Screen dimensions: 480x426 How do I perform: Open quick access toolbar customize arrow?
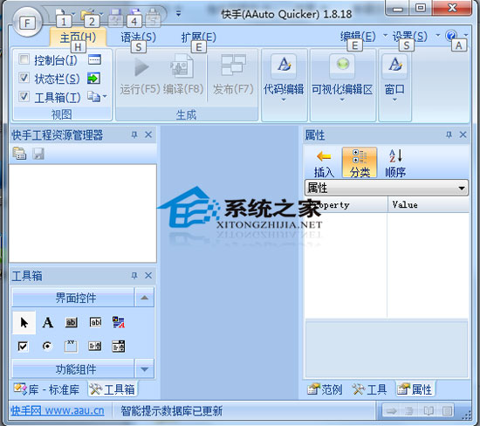click(x=178, y=13)
